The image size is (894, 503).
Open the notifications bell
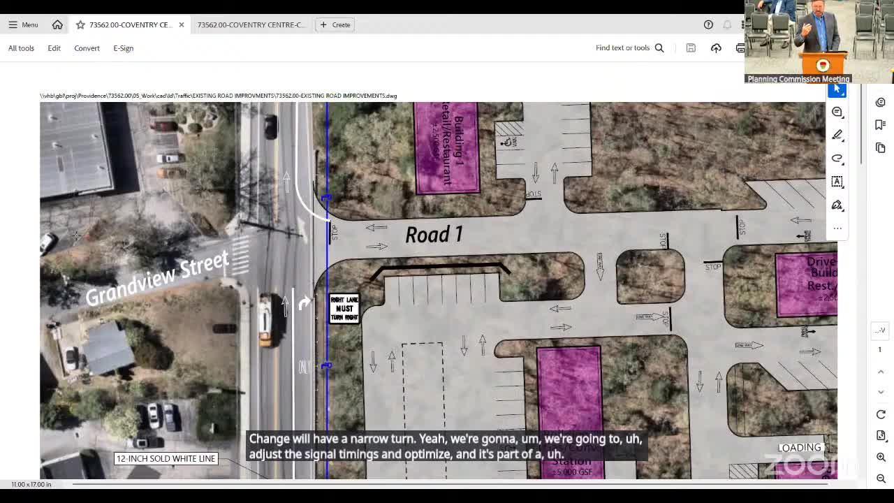(726, 24)
